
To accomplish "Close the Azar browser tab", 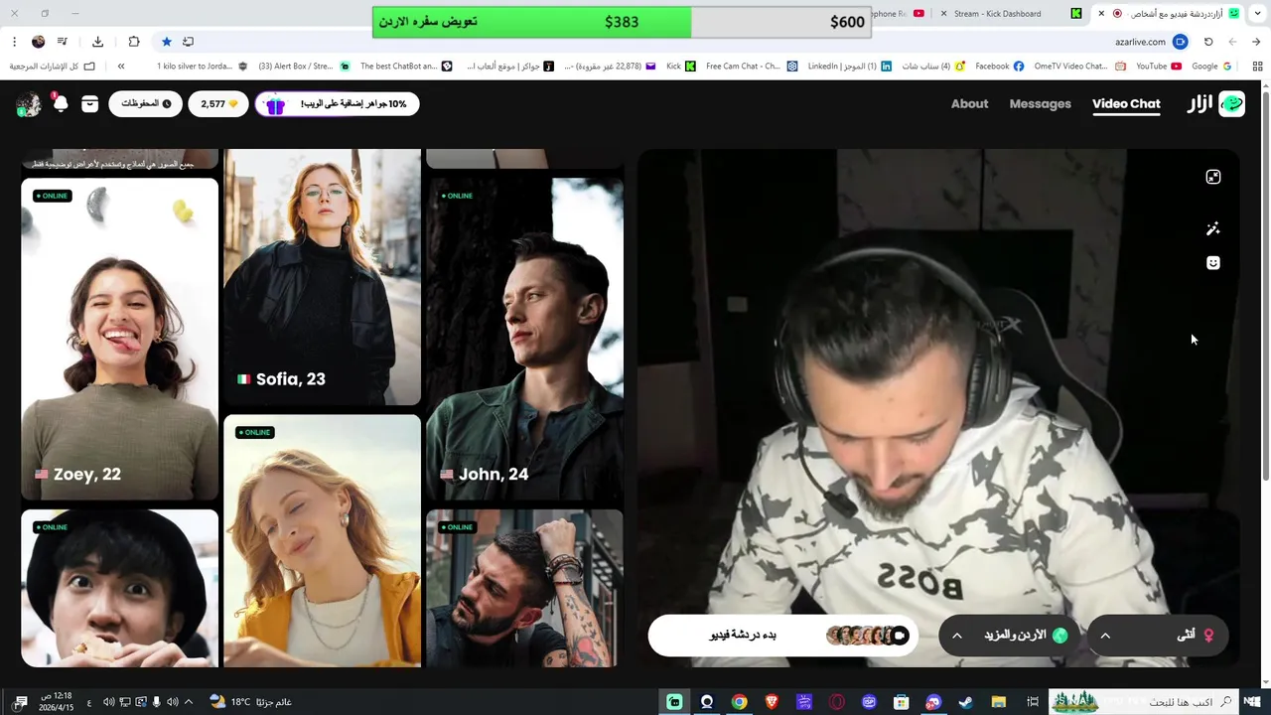I will [1100, 14].
